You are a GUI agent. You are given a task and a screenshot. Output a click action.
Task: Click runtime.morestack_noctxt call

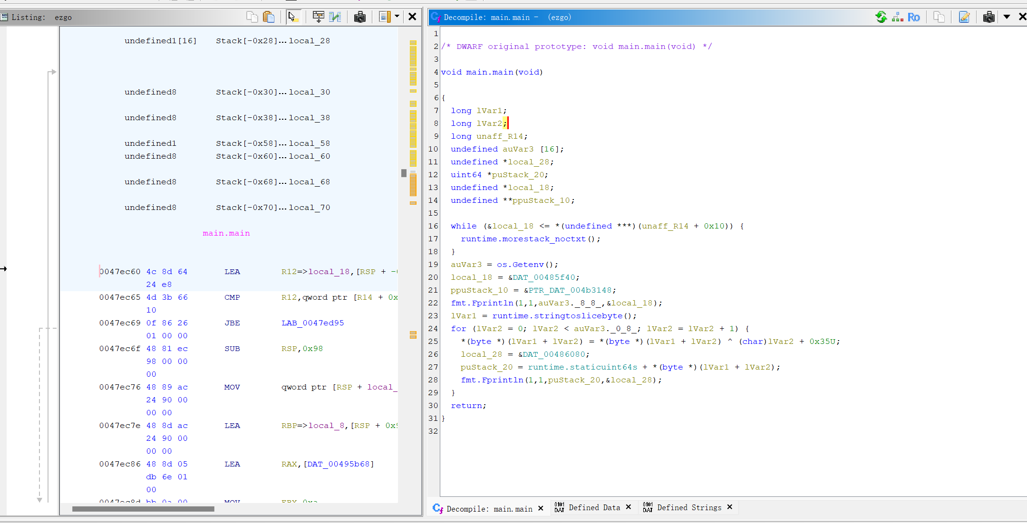click(523, 239)
